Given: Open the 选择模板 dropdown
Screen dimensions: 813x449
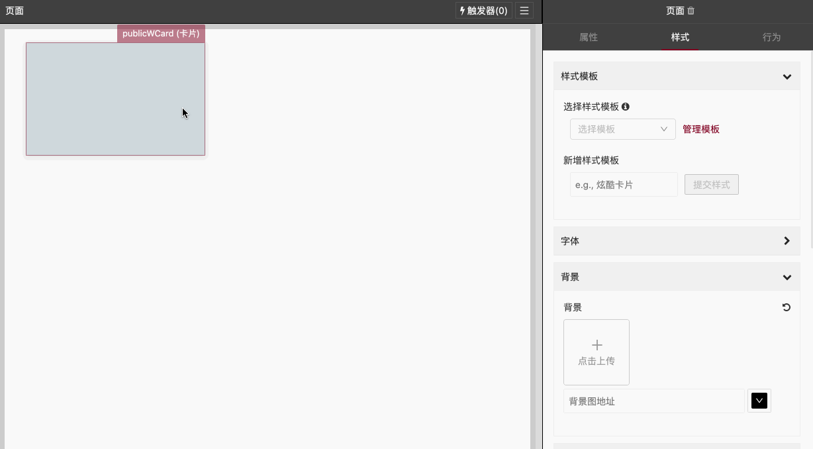Looking at the screenshot, I should click(623, 129).
